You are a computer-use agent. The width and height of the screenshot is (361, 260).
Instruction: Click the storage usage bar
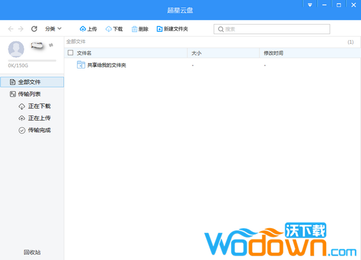tap(32, 61)
